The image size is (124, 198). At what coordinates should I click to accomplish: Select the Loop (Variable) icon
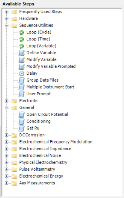pyautogui.click(x=22, y=46)
